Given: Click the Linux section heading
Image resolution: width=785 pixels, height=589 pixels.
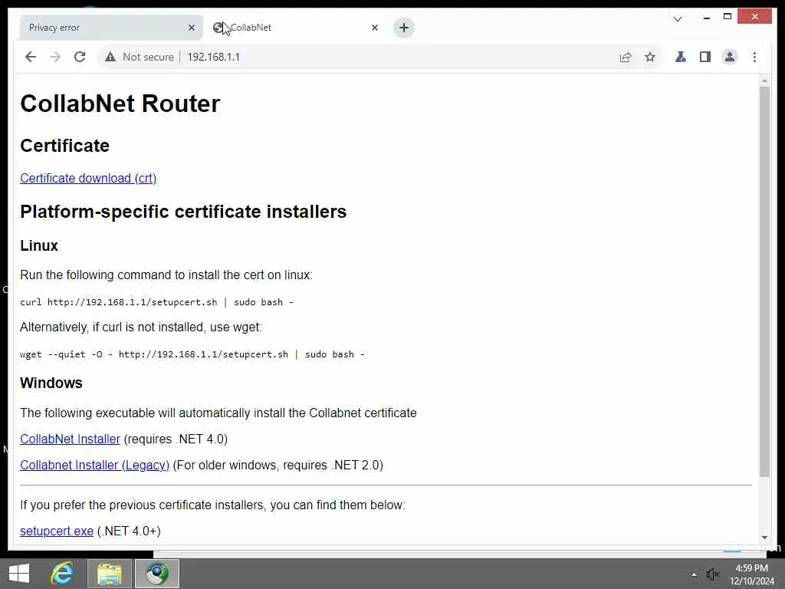Looking at the screenshot, I should point(39,245).
